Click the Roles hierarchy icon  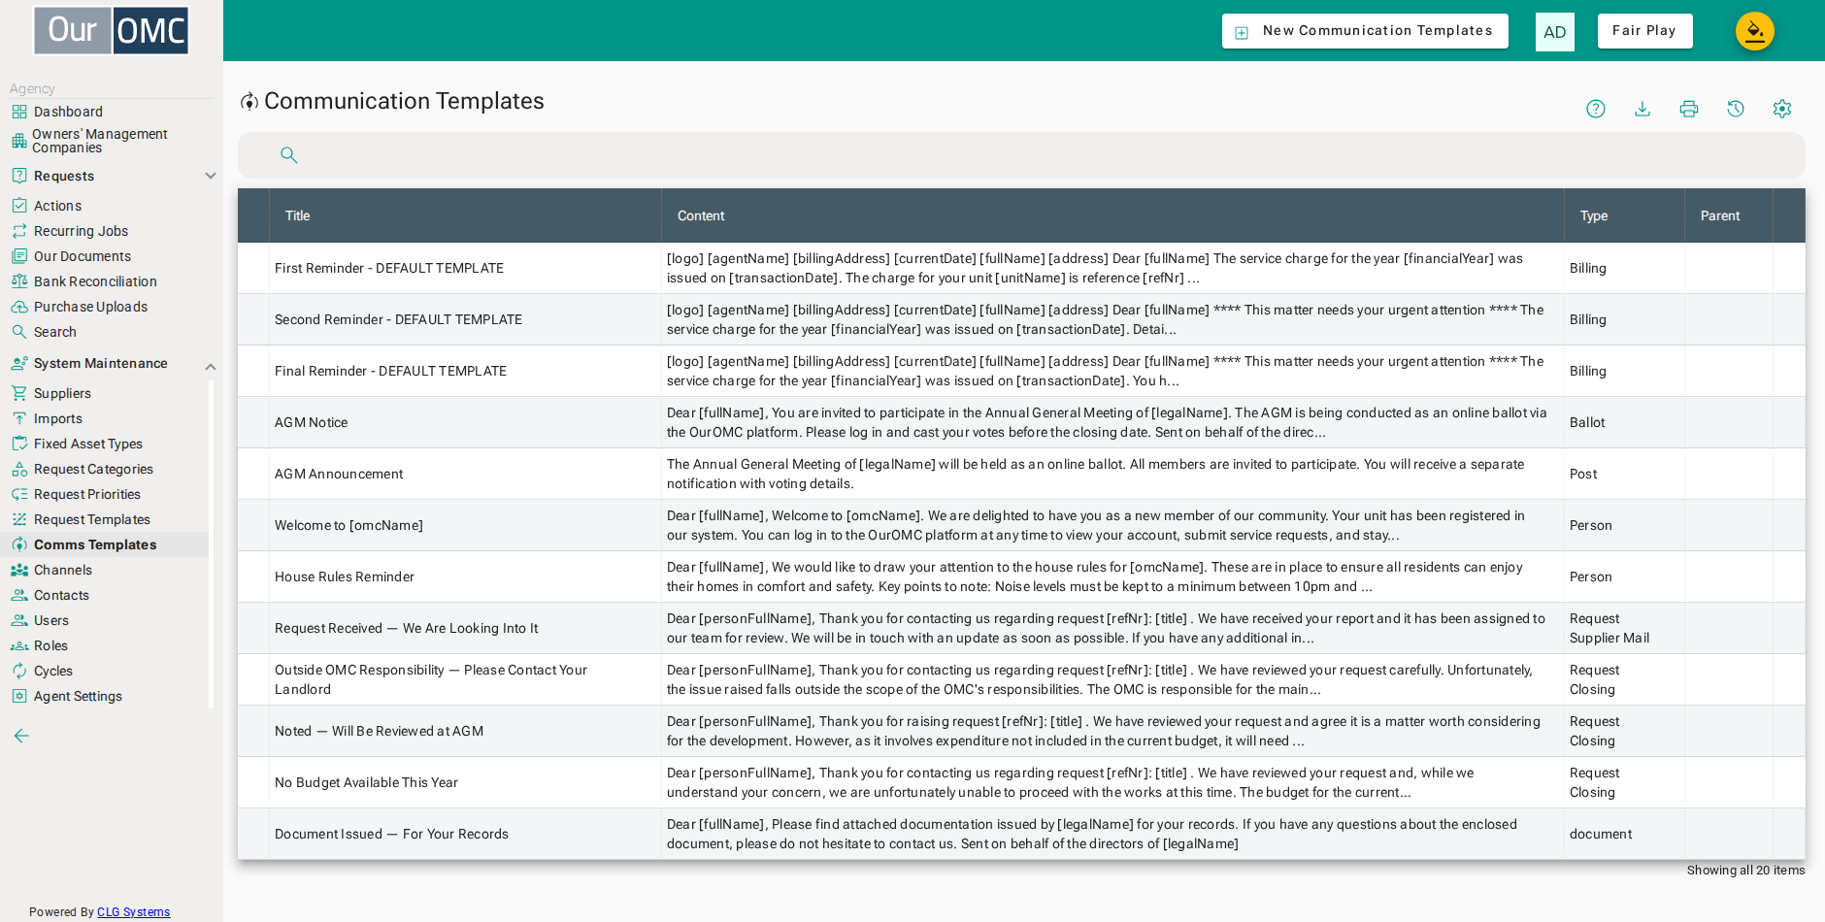pos(19,645)
